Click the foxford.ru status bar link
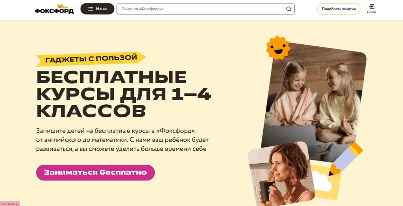This screenshot has width=403, height=206. pos(10,204)
